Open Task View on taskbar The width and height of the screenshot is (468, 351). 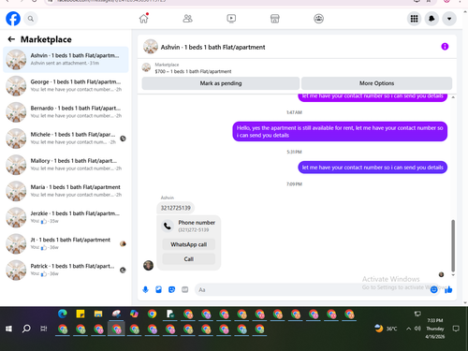(x=44, y=329)
